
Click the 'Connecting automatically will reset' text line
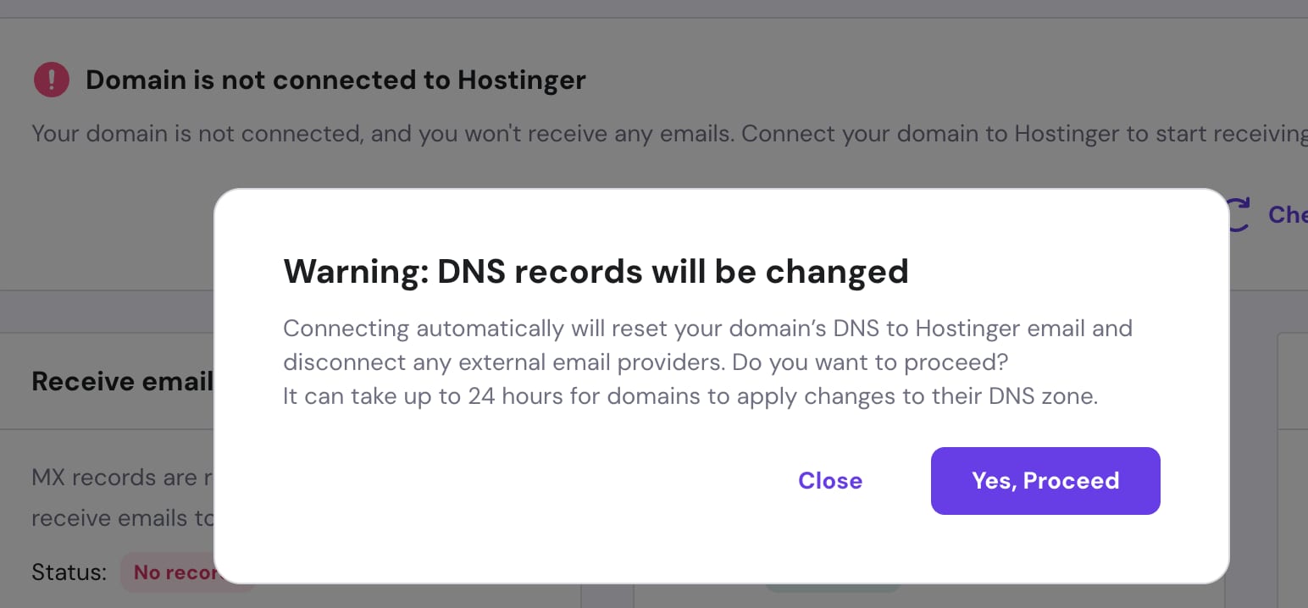coord(707,328)
